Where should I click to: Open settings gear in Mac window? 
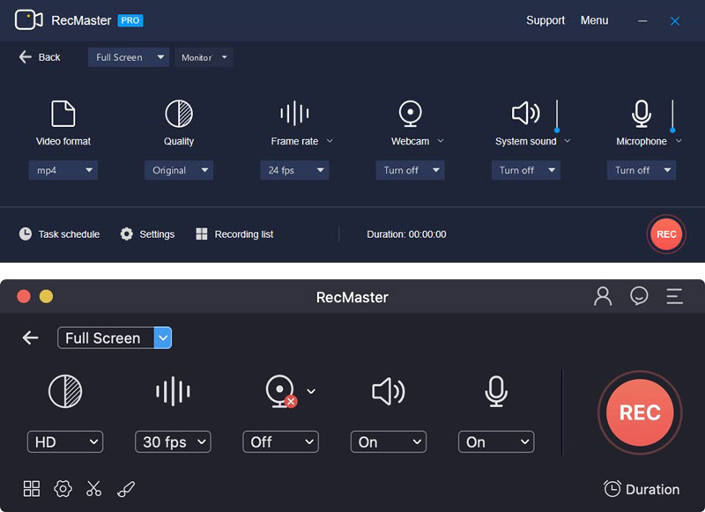click(63, 488)
